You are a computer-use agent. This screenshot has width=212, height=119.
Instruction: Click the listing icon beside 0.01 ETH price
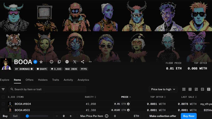click(128, 104)
